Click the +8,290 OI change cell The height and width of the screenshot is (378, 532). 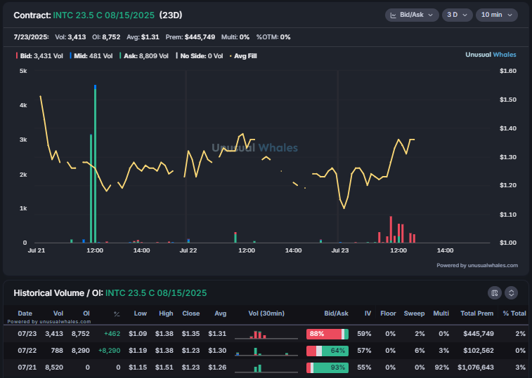click(x=109, y=351)
